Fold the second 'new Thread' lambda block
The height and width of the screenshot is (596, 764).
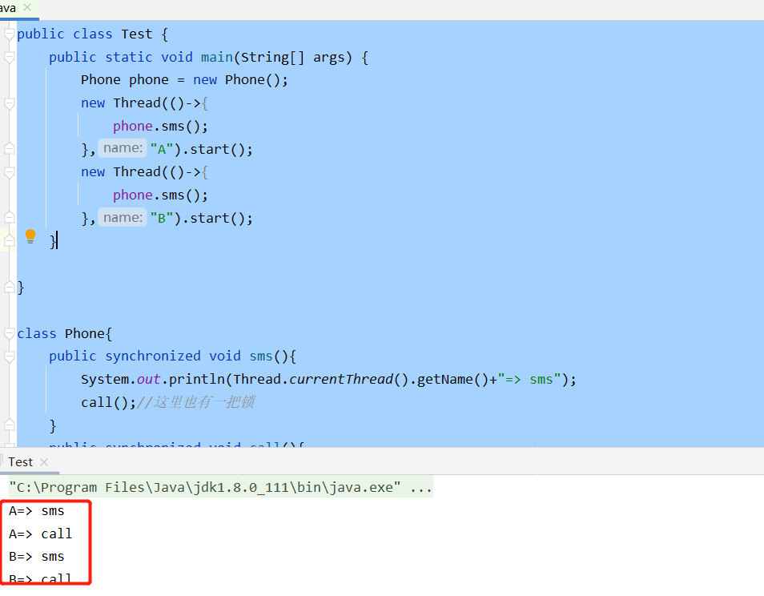pyautogui.click(x=10, y=172)
